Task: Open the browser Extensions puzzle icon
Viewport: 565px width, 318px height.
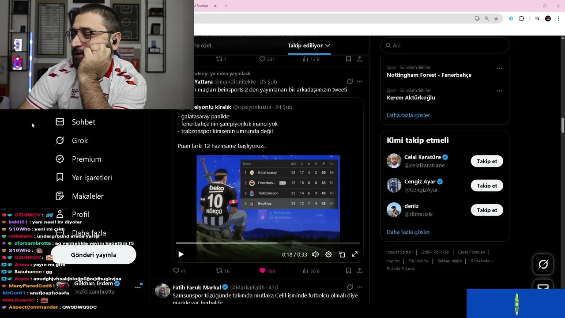Action: [522, 19]
